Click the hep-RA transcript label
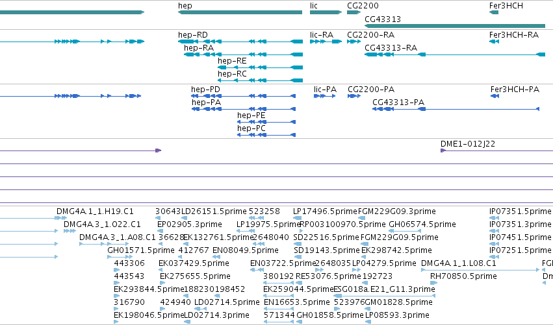 tap(199, 48)
